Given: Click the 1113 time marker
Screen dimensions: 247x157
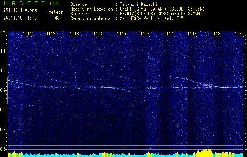Looking at the screenshot, I should [x=74, y=34].
